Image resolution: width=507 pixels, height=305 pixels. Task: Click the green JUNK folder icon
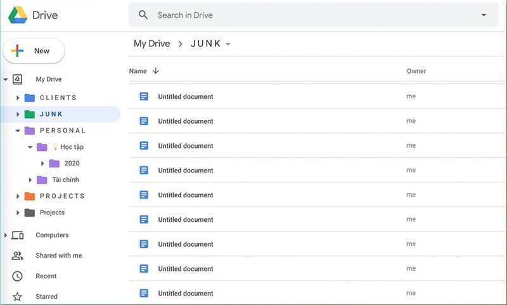click(30, 114)
